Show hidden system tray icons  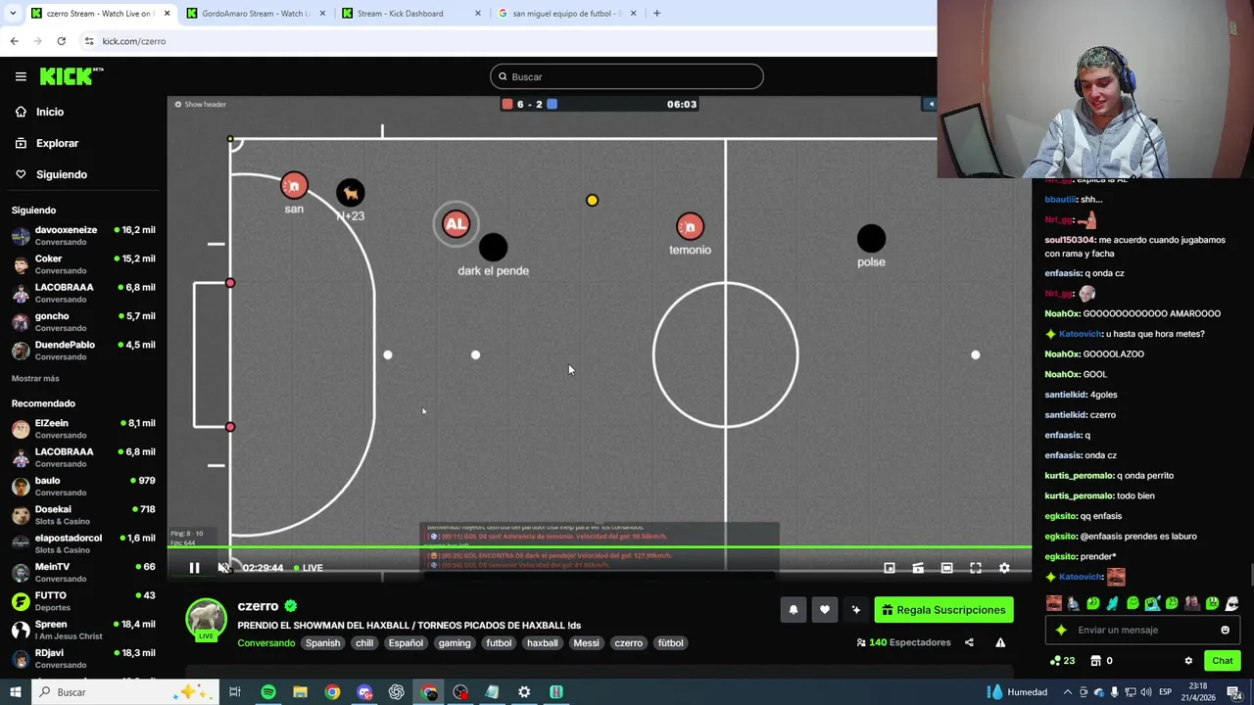1068,692
